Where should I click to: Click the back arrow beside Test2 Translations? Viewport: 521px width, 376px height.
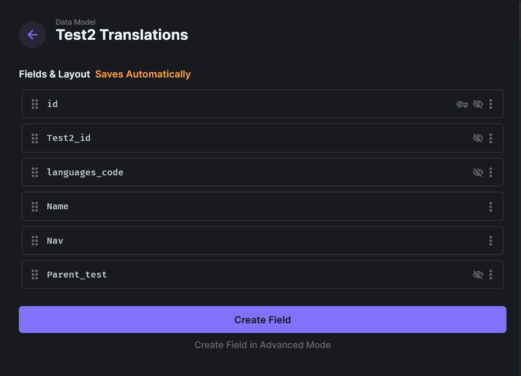pos(32,34)
